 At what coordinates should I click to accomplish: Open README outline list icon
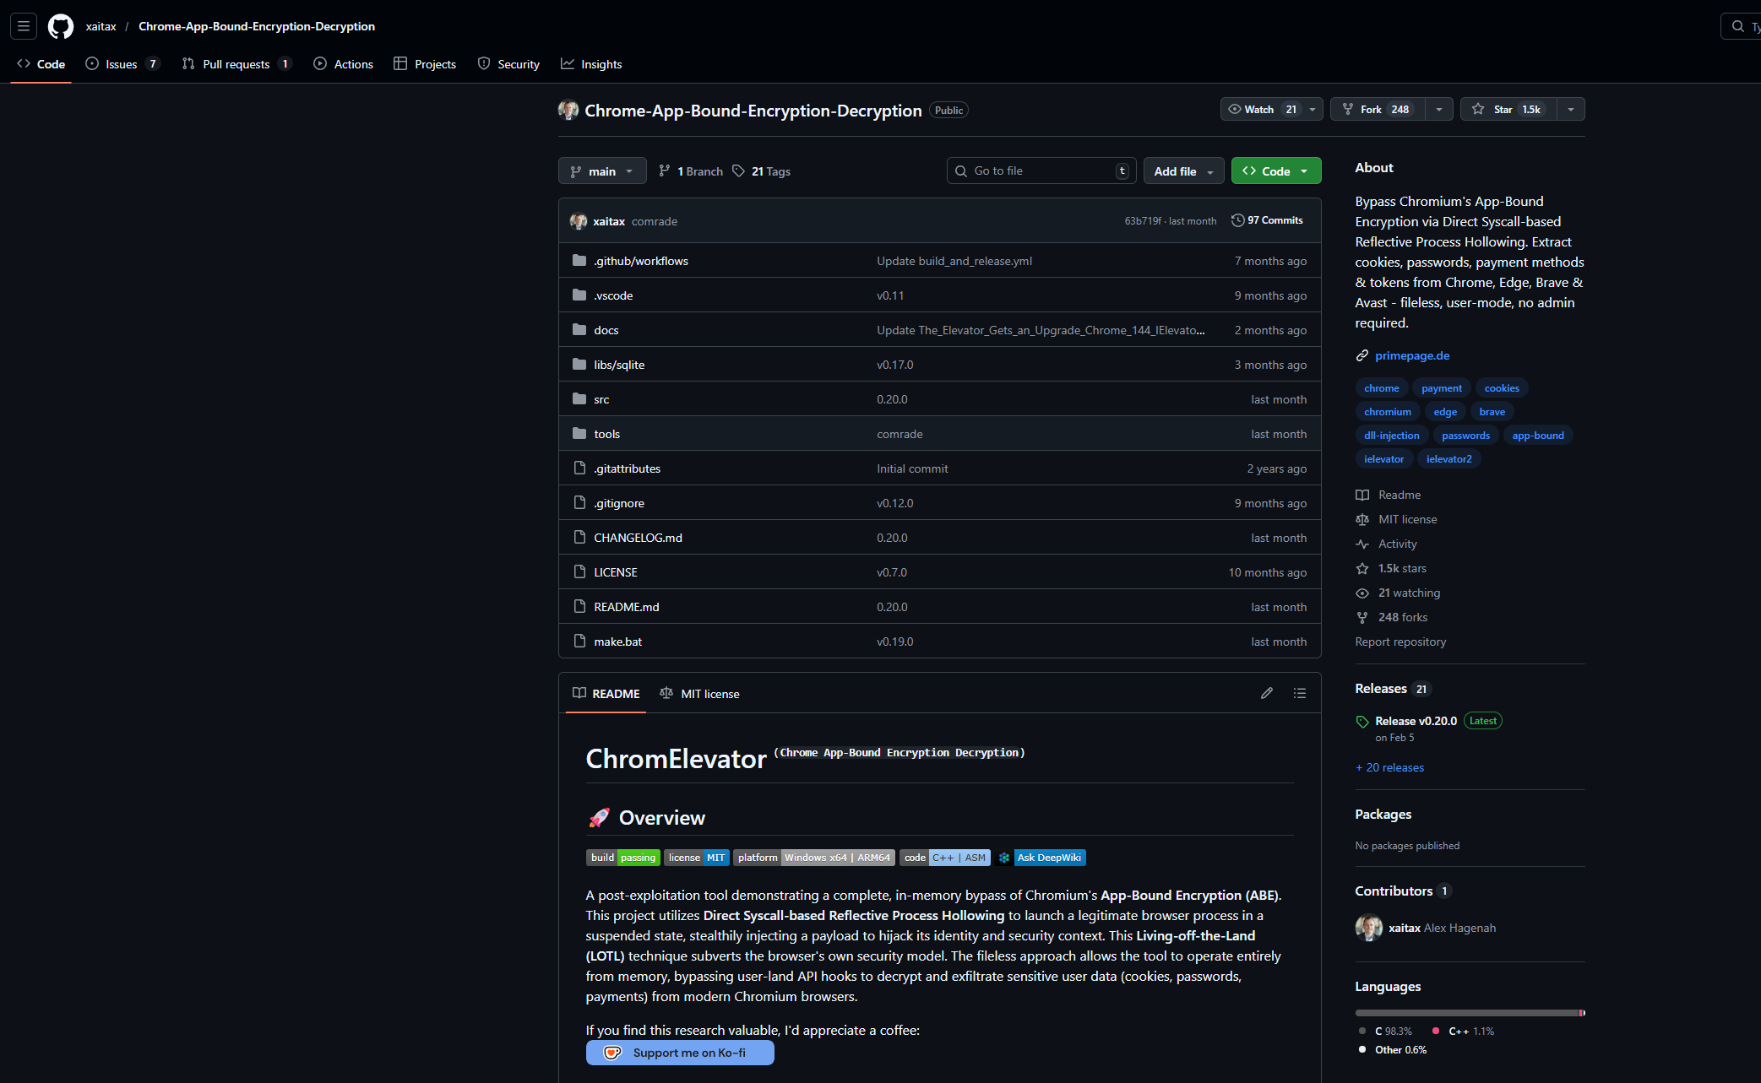[1299, 693]
